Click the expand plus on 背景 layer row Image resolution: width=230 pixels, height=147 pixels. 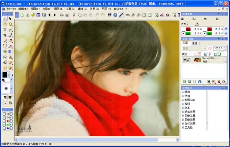(225, 61)
